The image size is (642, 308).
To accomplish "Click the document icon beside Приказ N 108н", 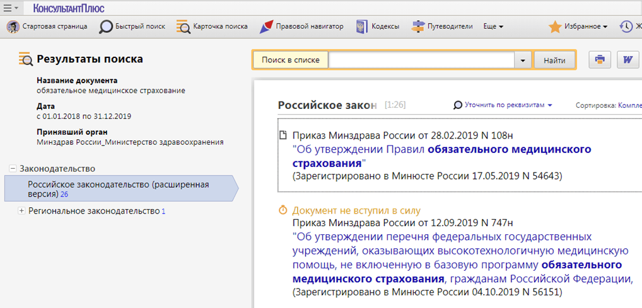I will [x=283, y=135].
